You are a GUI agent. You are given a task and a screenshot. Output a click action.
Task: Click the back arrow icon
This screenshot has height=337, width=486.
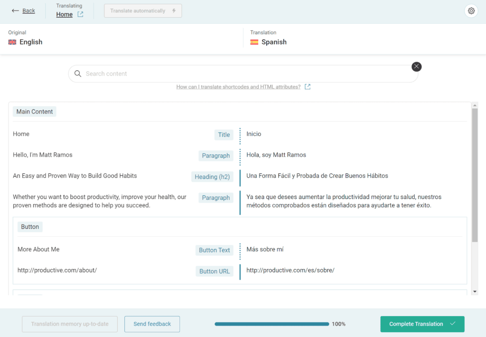click(15, 11)
